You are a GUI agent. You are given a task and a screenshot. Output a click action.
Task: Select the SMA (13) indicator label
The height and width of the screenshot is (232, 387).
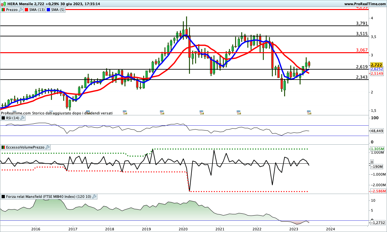coord(37,10)
